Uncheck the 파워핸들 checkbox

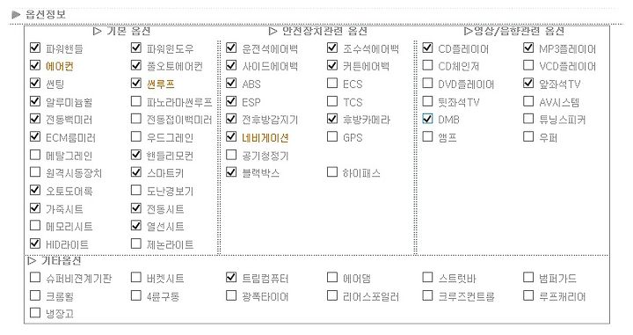(35, 47)
